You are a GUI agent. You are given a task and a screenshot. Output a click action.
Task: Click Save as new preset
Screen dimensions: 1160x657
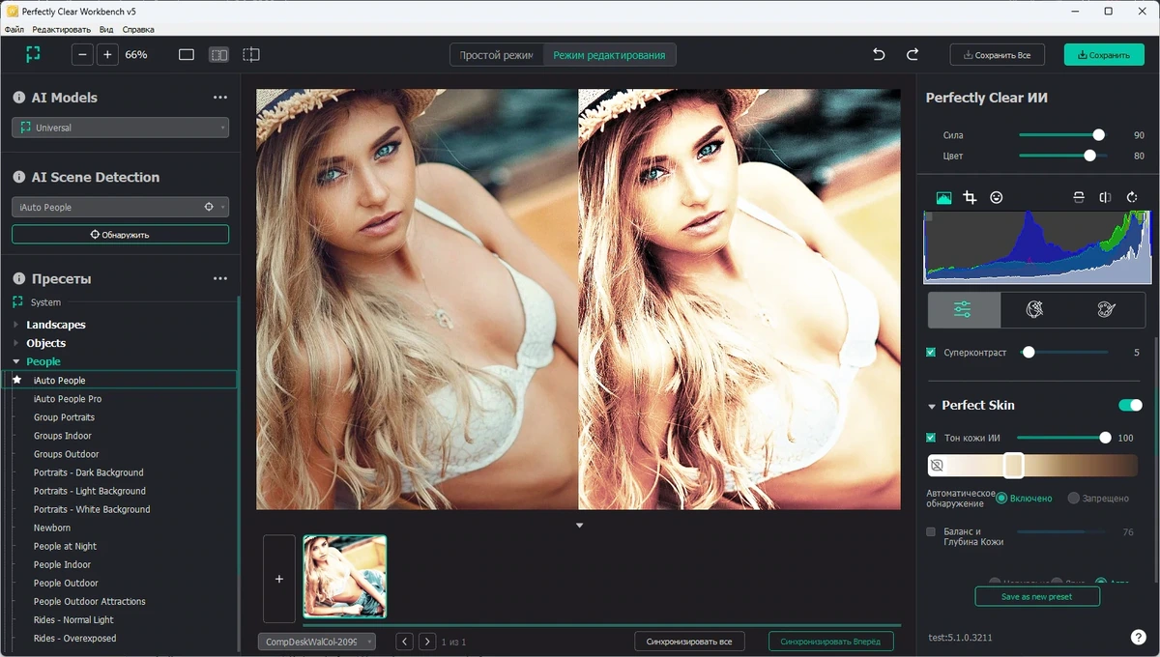(x=1036, y=596)
